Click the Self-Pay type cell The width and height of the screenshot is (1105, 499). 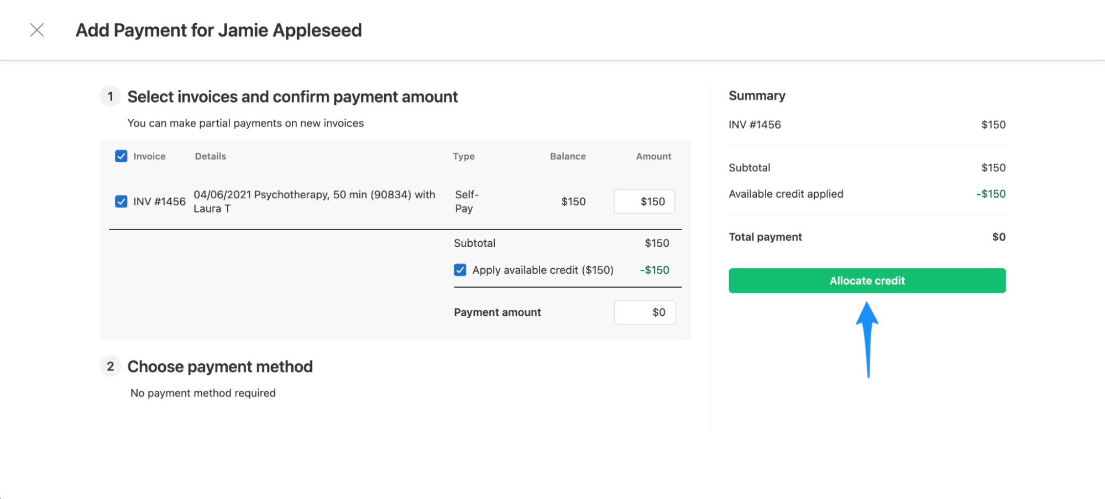click(467, 201)
